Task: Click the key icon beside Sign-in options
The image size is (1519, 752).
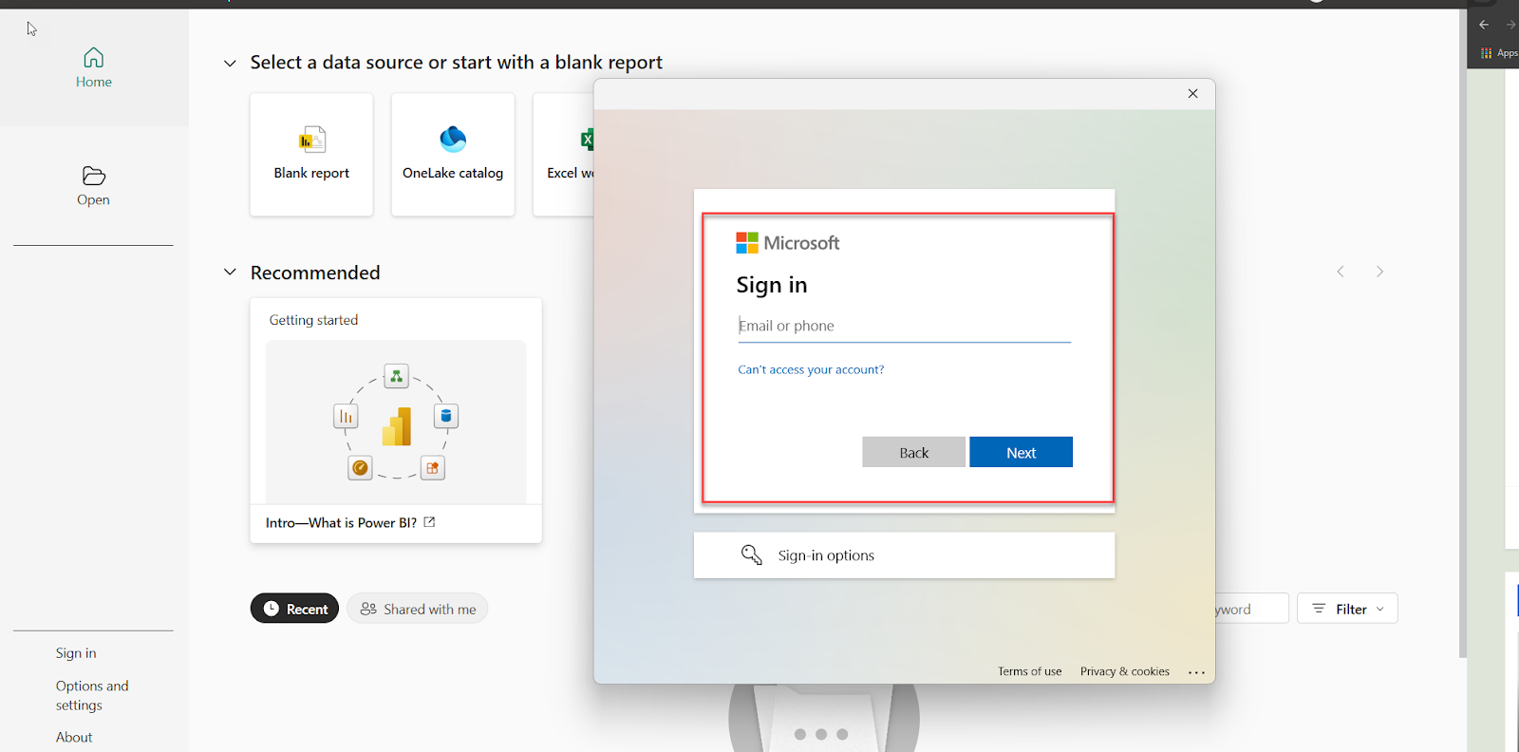Action: pos(752,555)
